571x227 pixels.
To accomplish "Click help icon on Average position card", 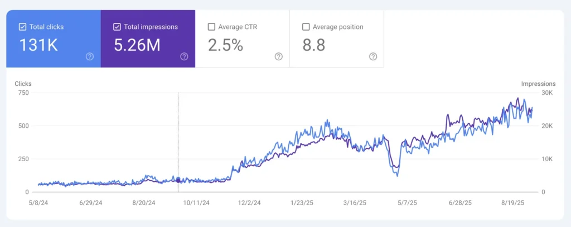I will click(373, 56).
